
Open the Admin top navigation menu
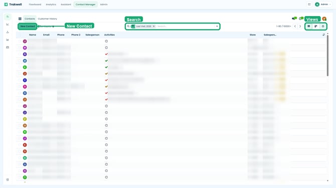[104, 4]
